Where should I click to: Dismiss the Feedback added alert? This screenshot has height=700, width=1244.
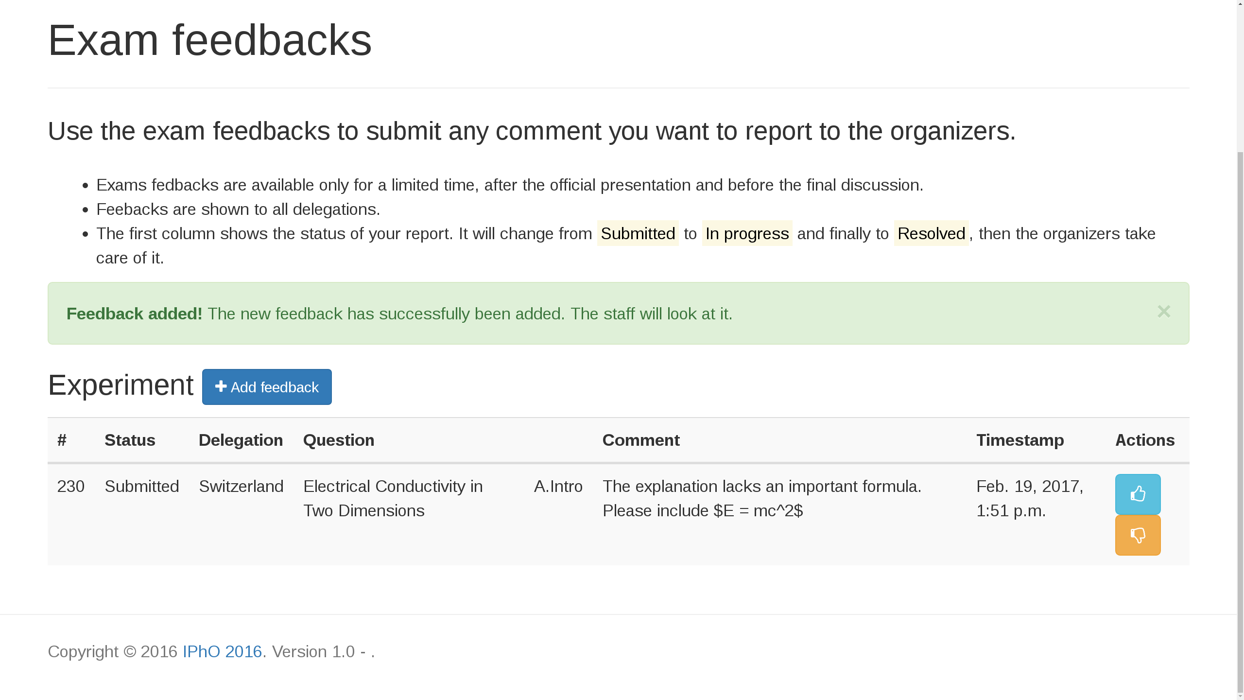pos(1164,312)
